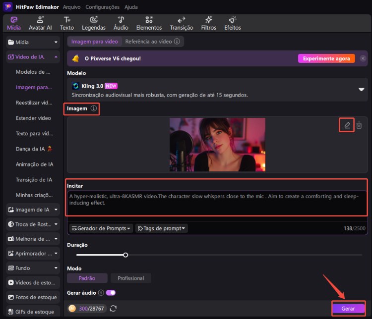The image size is (372, 319).
Task: Open GIFs de estoque sidebar item
Action: pyautogui.click(x=33, y=312)
